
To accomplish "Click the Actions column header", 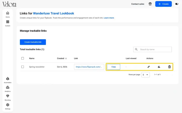I will [x=150, y=58].
